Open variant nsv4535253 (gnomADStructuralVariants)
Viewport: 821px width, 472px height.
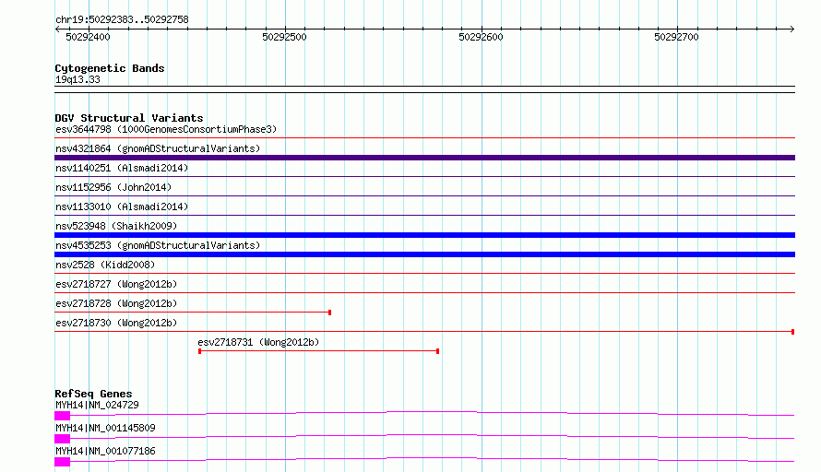tap(158, 245)
